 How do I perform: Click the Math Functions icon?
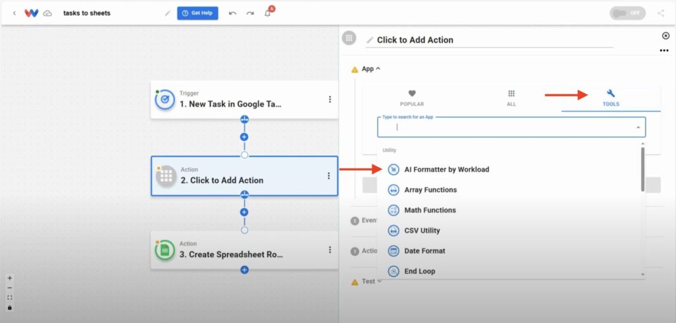coord(393,210)
